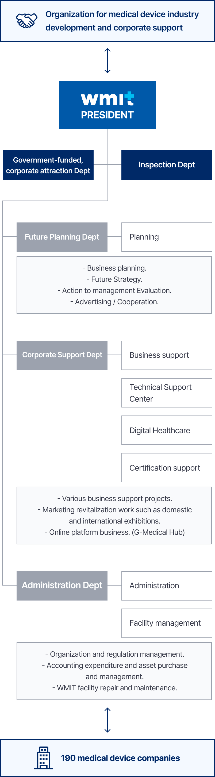Click the 190 medical device companies text
The height and width of the screenshot is (777, 215).
coord(120,758)
